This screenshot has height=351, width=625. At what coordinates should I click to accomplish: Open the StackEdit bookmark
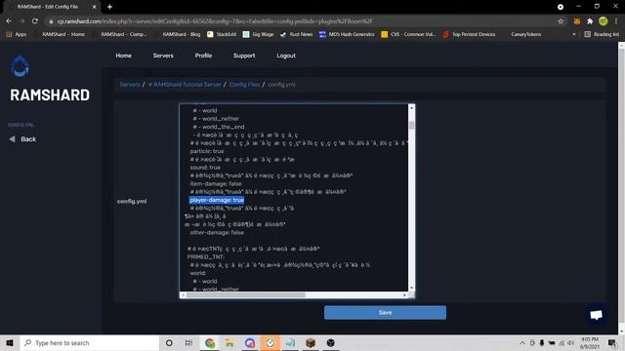point(222,34)
